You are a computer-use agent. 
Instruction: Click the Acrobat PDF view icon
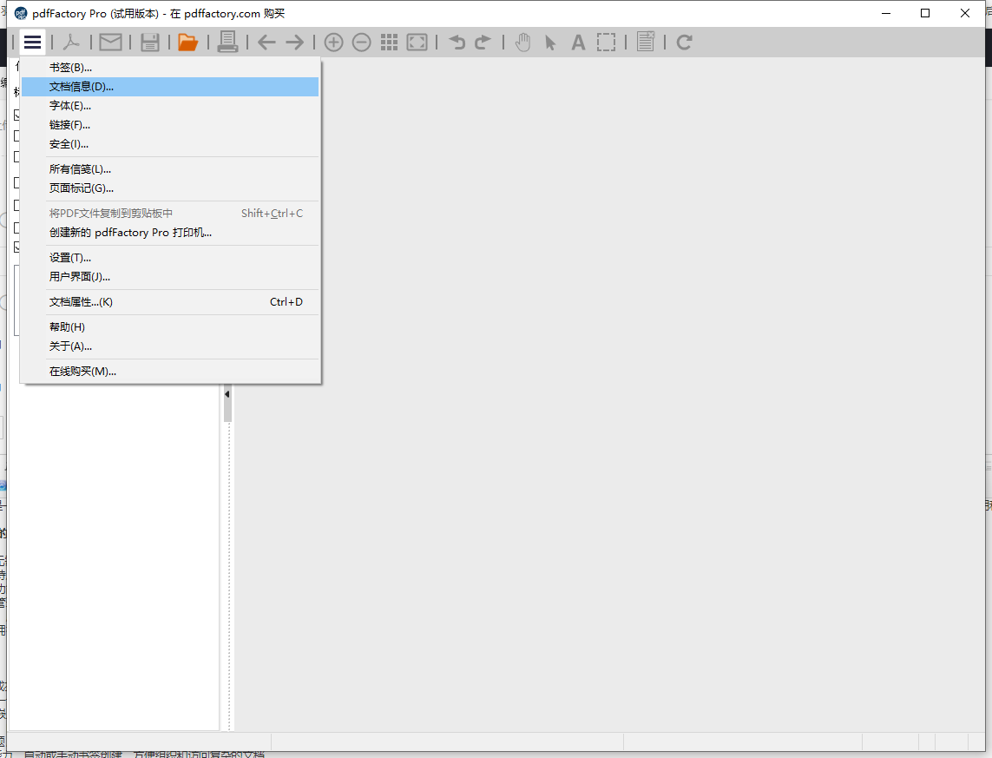(x=71, y=42)
